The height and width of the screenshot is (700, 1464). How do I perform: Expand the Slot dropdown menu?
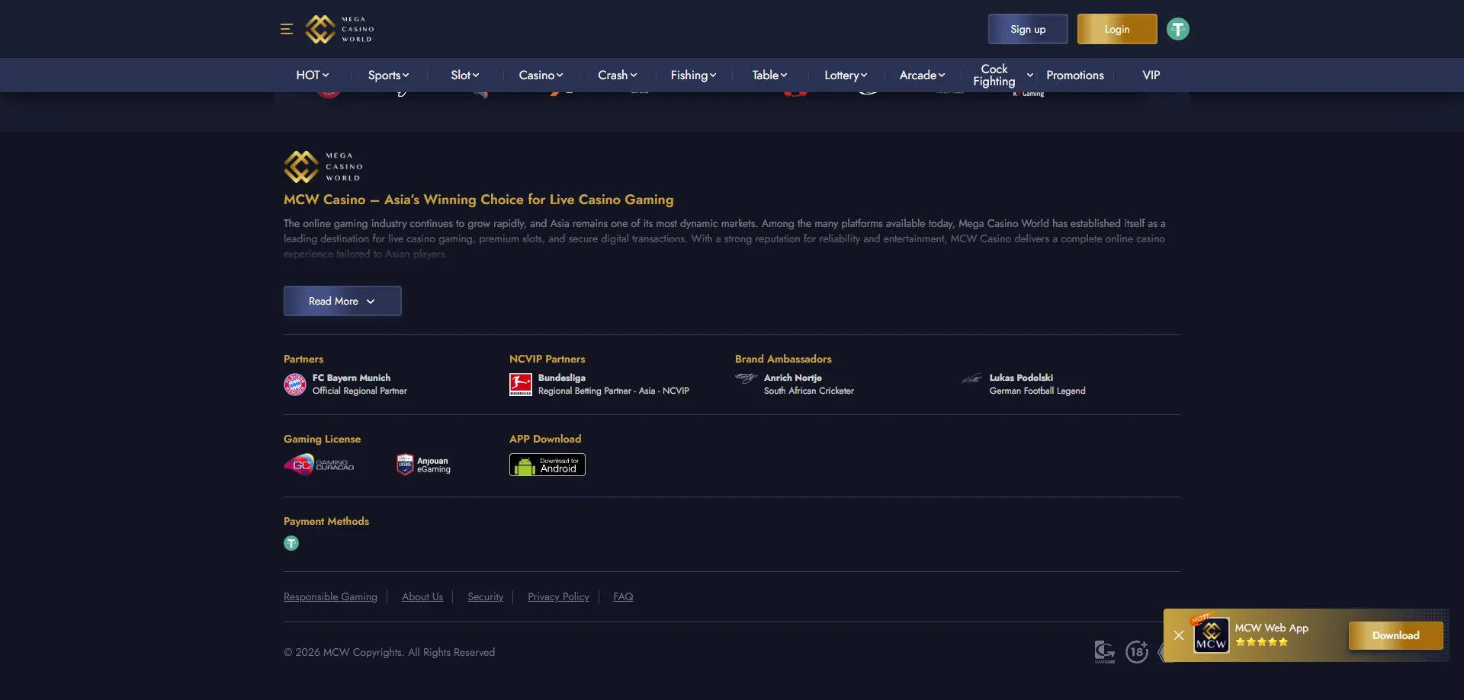pos(465,75)
